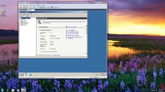Expand the Features tree node

click(x=20, y=21)
